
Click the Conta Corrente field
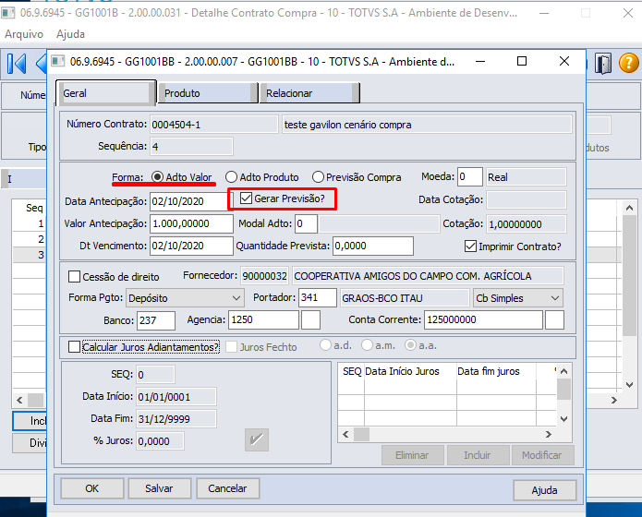click(483, 319)
